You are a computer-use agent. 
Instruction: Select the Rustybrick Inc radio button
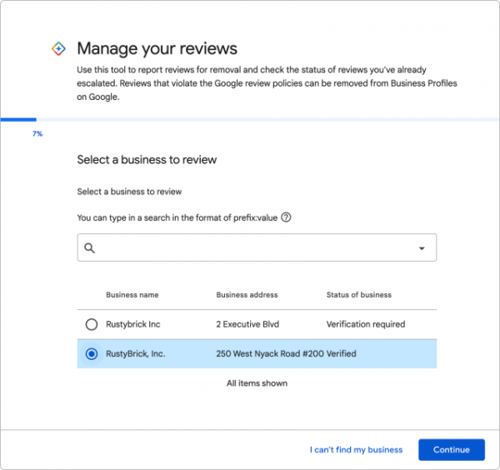(x=92, y=324)
